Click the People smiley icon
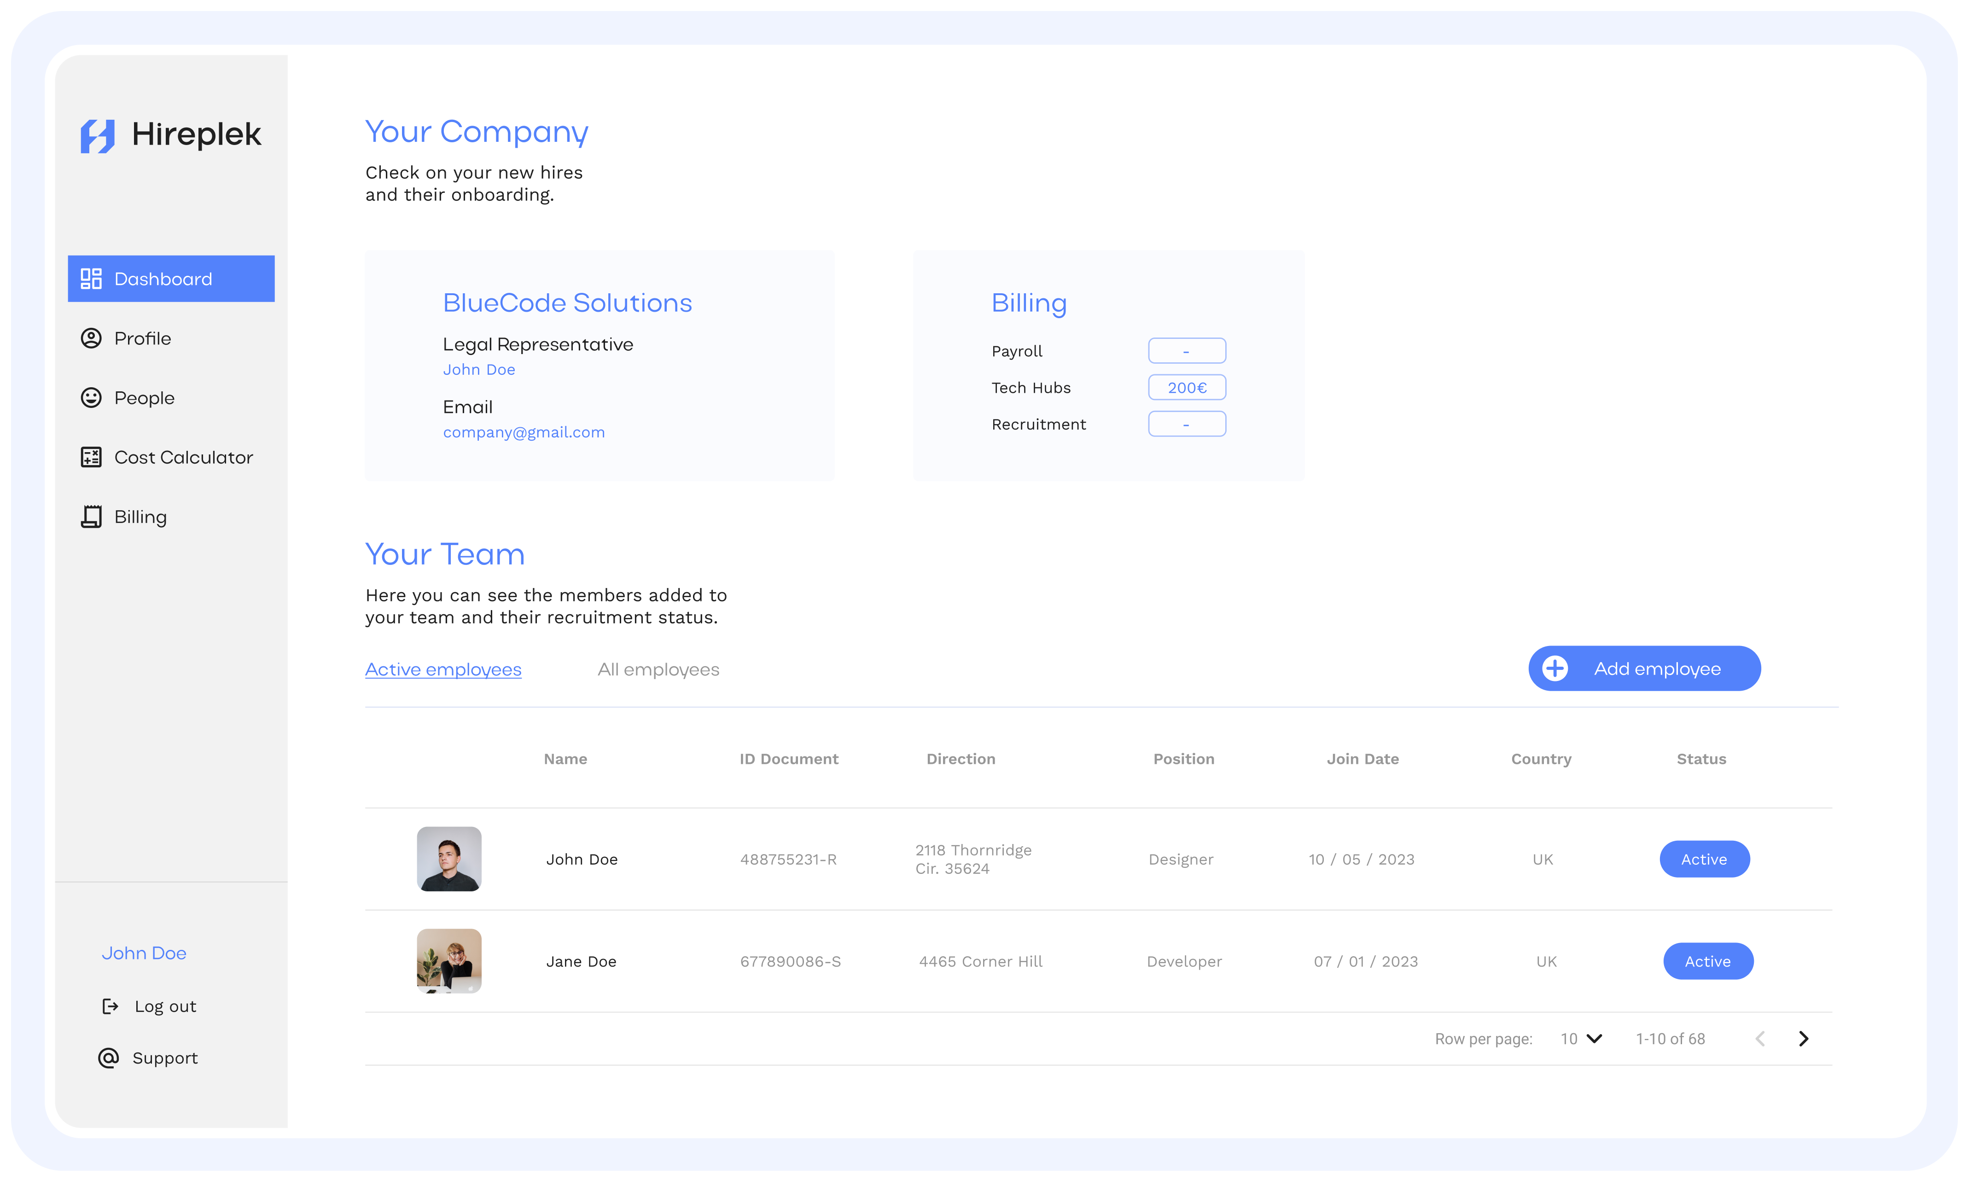This screenshot has height=1181, width=1968. (91, 397)
